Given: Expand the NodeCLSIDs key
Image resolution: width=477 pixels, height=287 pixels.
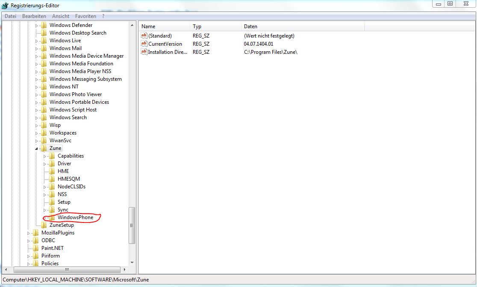Looking at the screenshot, I should click(x=45, y=187).
